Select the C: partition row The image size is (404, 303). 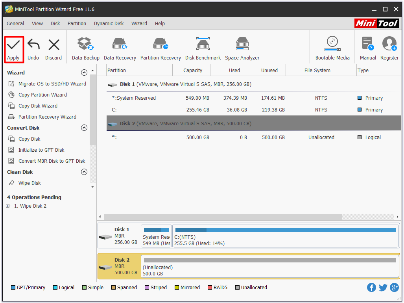(254, 110)
